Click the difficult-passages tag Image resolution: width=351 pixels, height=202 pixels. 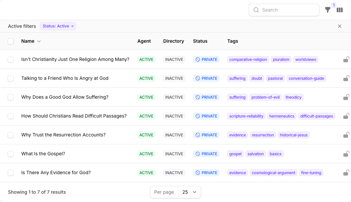pos(316,116)
